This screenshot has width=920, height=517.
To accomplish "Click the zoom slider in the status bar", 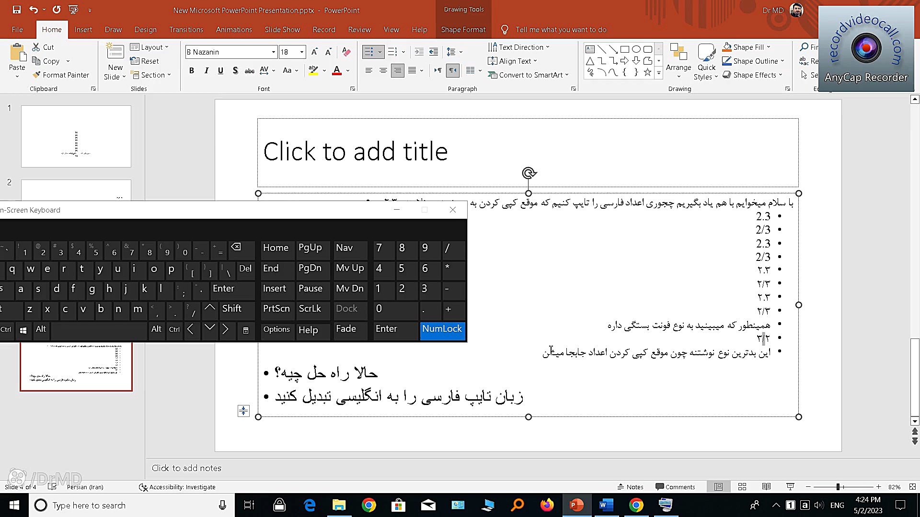I will click(x=838, y=487).
